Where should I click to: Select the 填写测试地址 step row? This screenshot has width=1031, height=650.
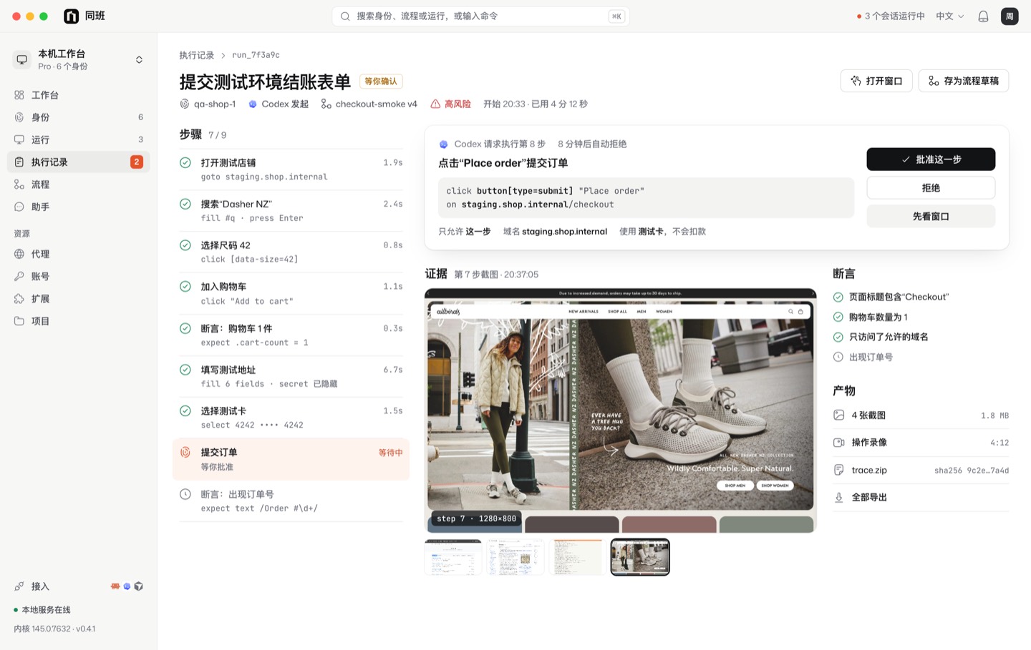[x=291, y=377]
